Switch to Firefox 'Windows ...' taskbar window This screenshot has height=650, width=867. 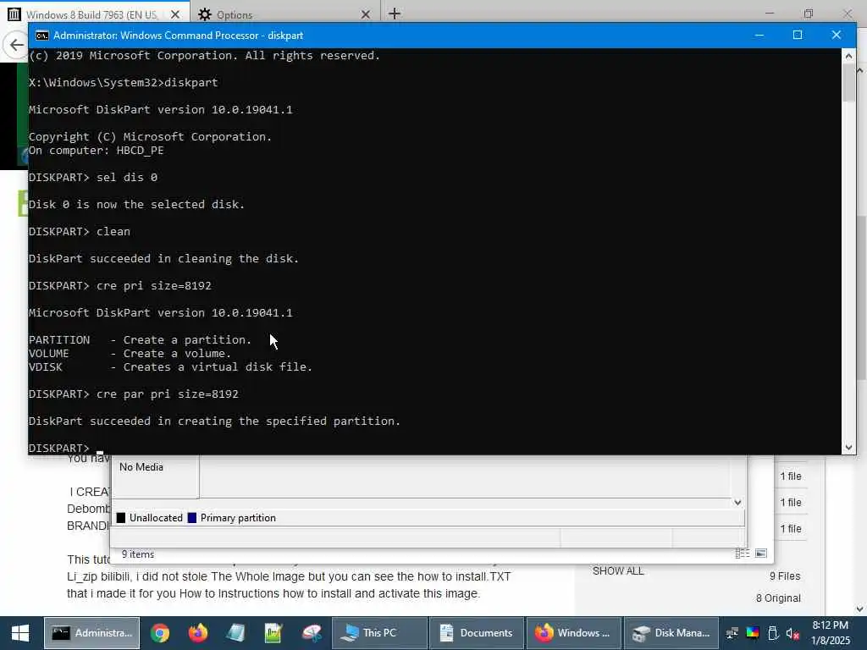tap(574, 633)
